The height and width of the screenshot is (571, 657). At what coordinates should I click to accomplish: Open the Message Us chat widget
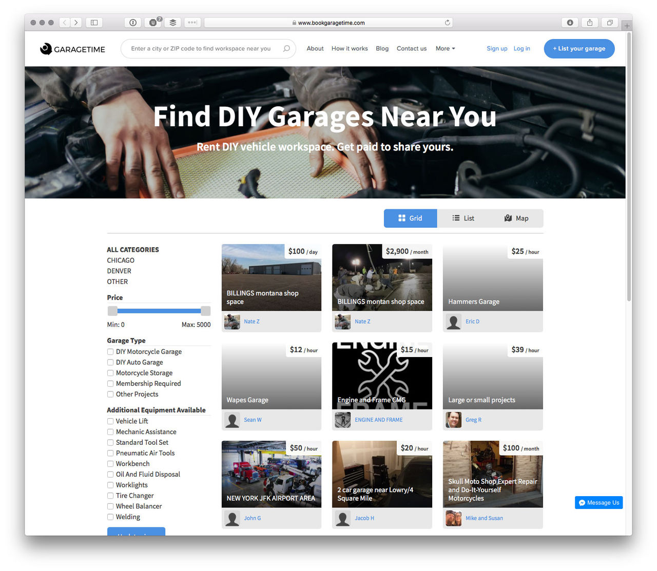(x=598, y=503)
